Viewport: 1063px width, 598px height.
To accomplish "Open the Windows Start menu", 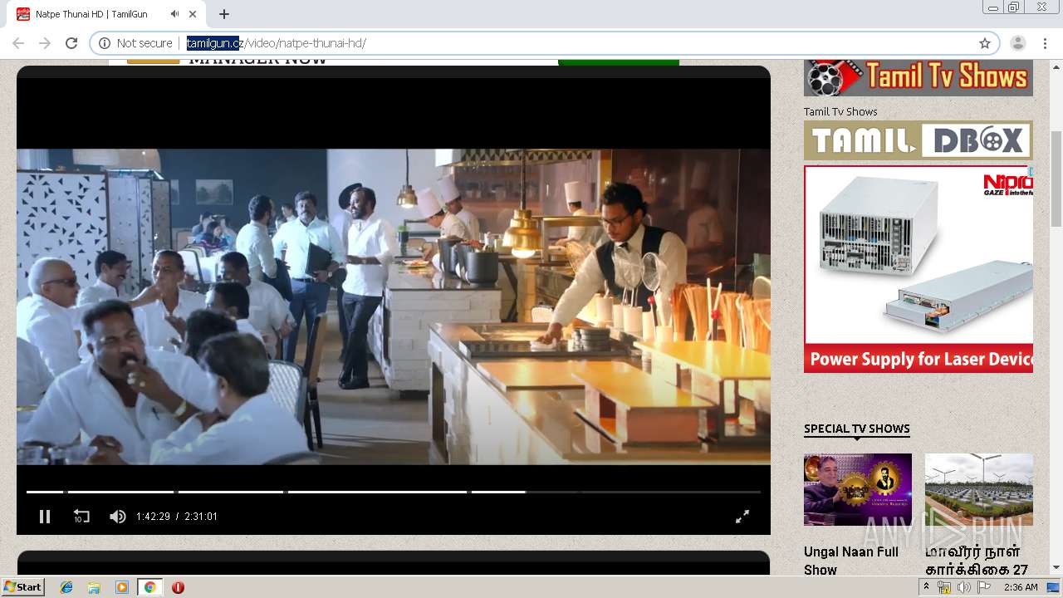I will [x=22, y=586].
